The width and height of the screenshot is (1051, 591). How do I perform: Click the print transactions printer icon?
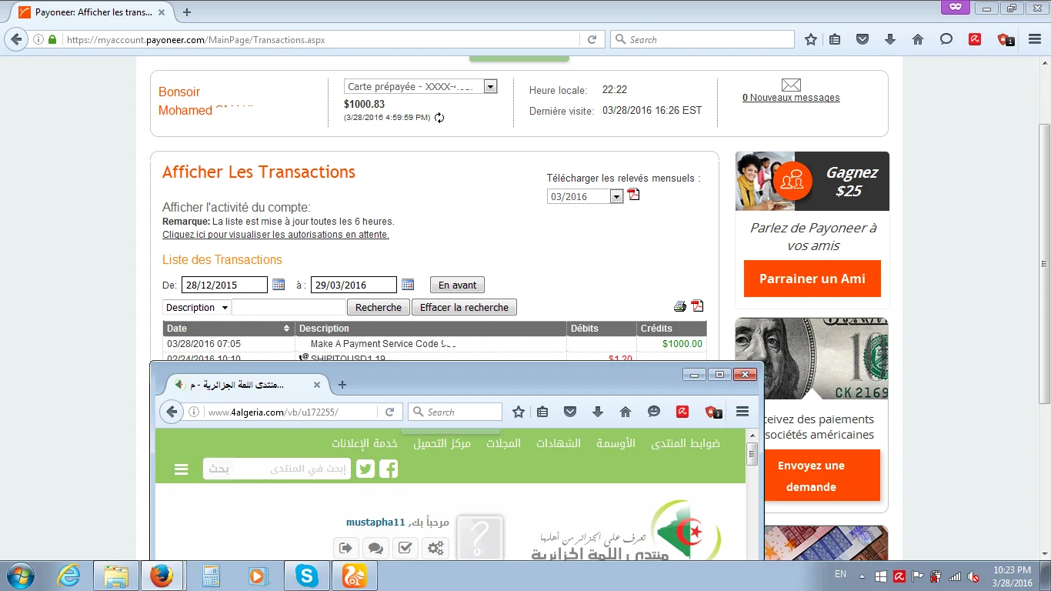point(680,306)
